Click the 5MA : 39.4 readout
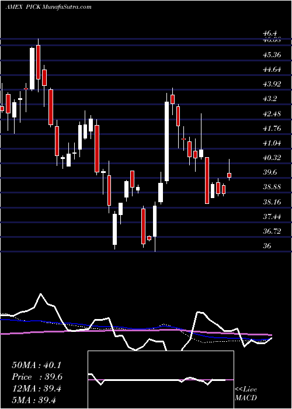The width and height of the screenshot is (292, 409). tap(34, 400)
